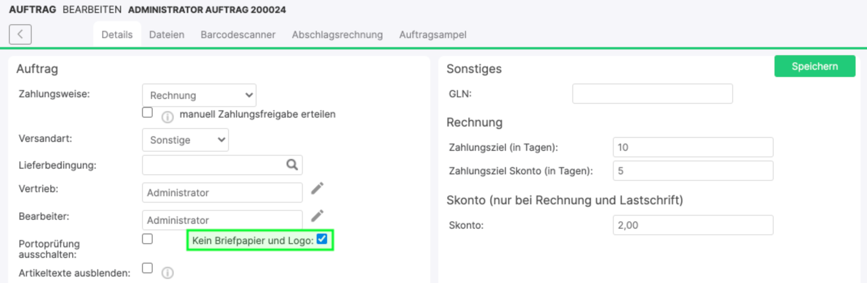Go to the Abschlagsrechnung tab
867x283 pixels.
(337, 35)
